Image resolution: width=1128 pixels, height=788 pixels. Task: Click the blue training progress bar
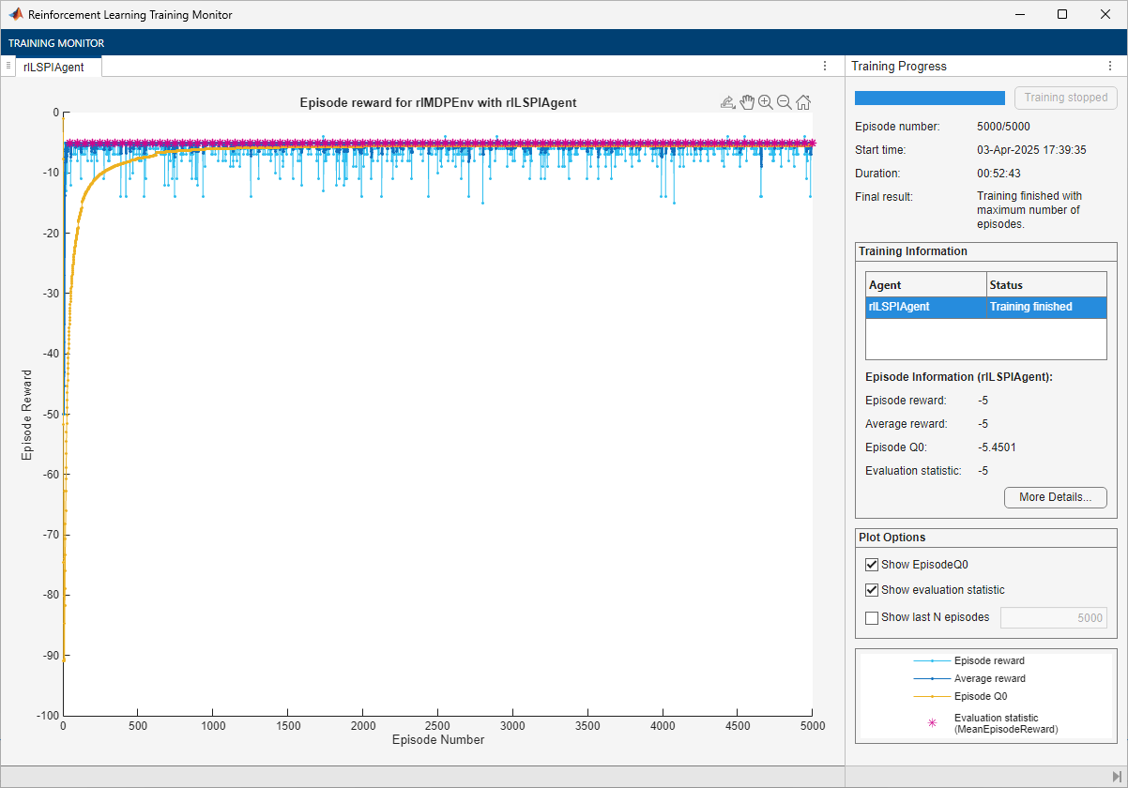[x=929, y=98]
